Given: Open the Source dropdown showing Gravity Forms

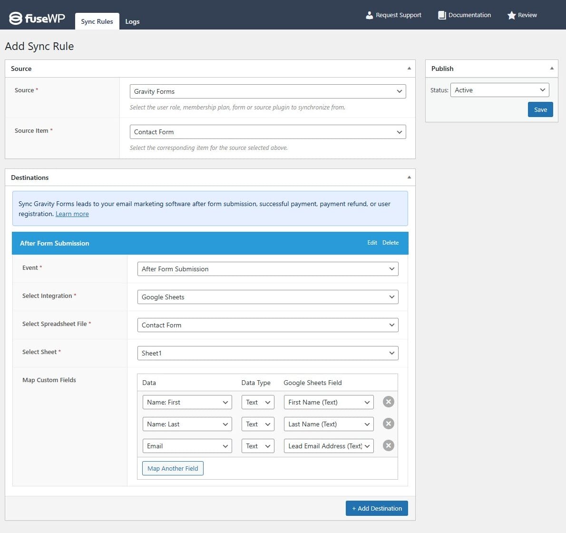Looking at the screenshot, I should tap(268, 91).
